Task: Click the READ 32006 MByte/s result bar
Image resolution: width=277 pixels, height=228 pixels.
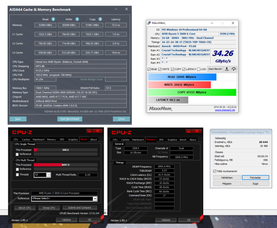Action: (x=182, y=77)
